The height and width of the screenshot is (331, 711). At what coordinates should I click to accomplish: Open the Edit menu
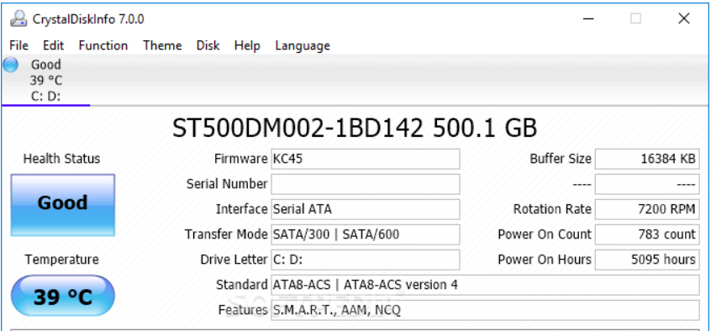(54, 46)
